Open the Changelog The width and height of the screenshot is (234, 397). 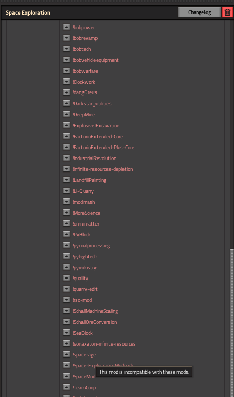coord(199,12)
